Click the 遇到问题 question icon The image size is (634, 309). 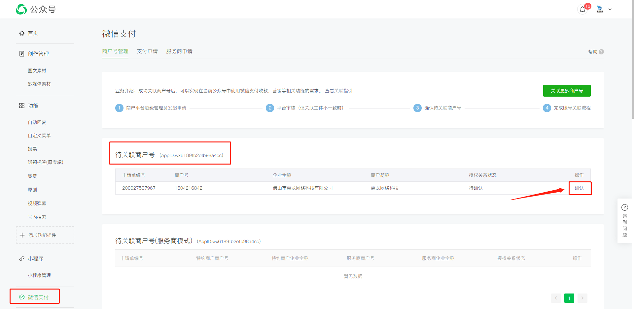625,207
